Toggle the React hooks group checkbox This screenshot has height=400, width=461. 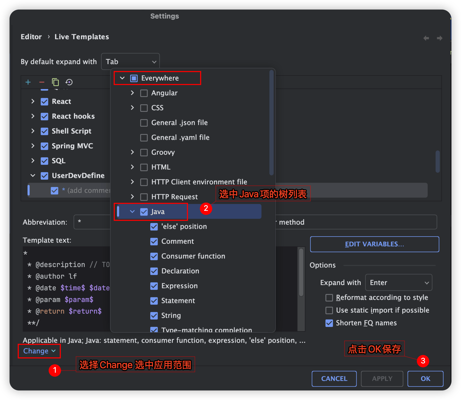pyautogui.click(x=44, y=117)
